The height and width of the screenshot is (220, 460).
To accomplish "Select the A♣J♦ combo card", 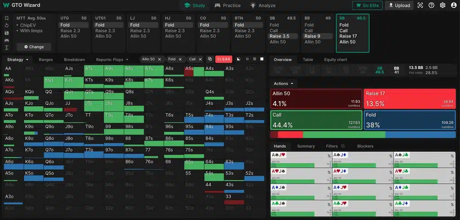I will point(425,208).
